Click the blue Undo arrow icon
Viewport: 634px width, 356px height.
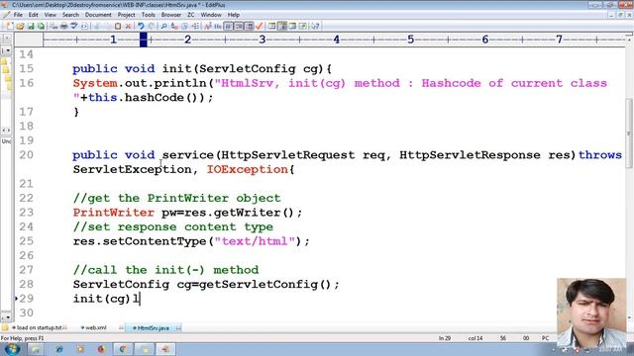coord(141,27)
